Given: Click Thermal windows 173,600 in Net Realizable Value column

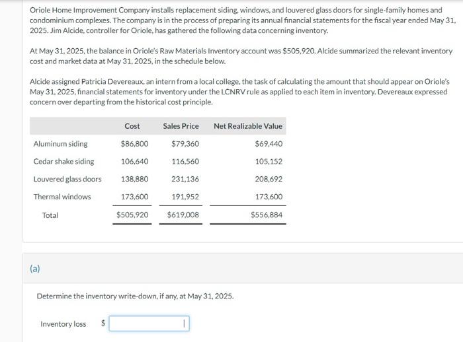Looking at the screenshot, I should 269,197.
